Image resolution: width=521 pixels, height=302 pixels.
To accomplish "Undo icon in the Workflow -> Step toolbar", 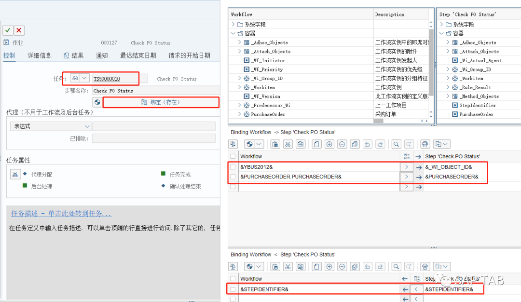I will (x=368, y=144).
